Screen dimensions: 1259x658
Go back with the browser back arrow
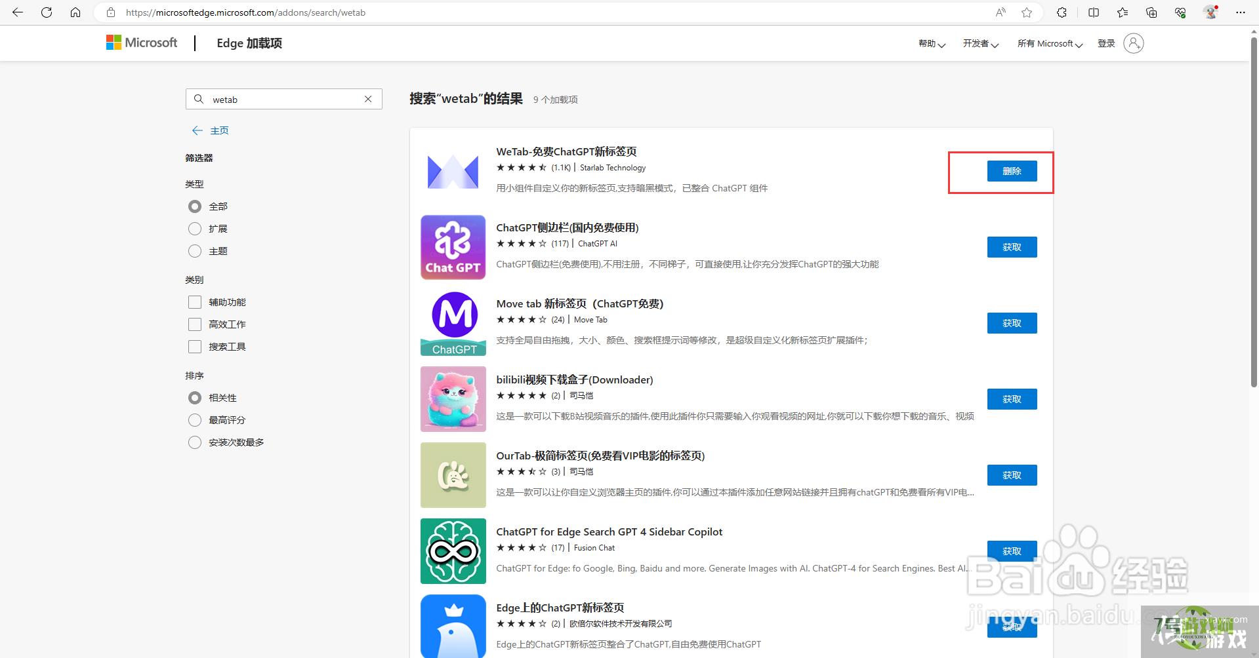(18, 12)
